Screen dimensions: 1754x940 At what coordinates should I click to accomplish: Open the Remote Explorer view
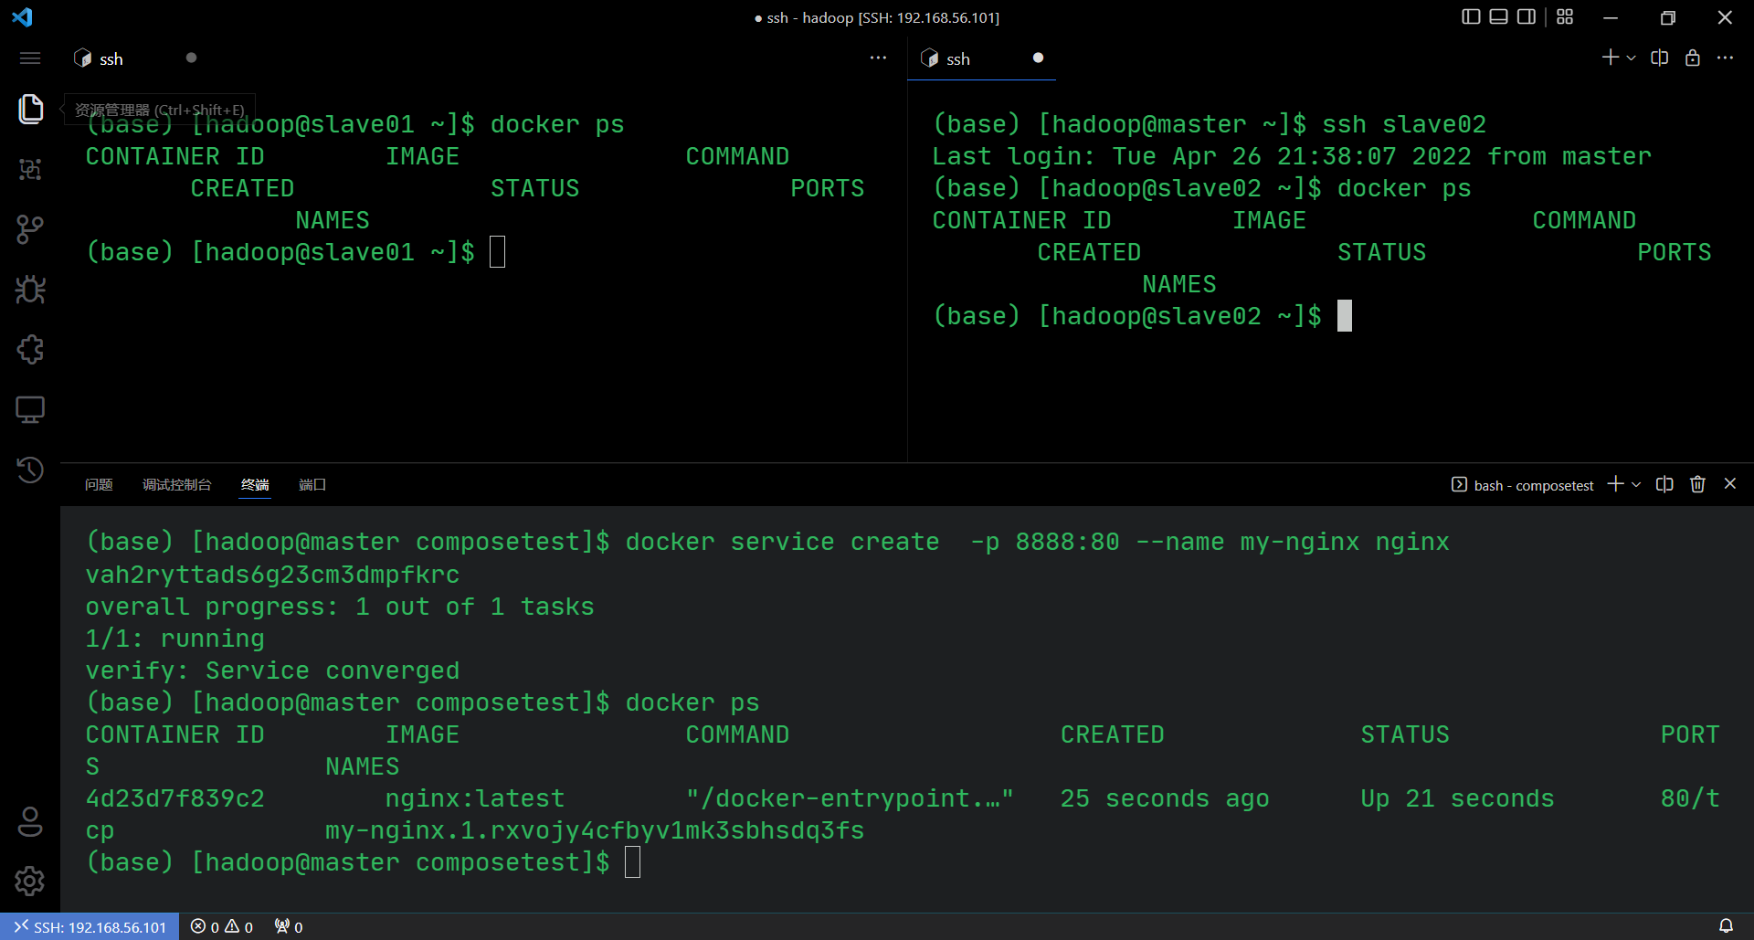(x=30, y=410)
